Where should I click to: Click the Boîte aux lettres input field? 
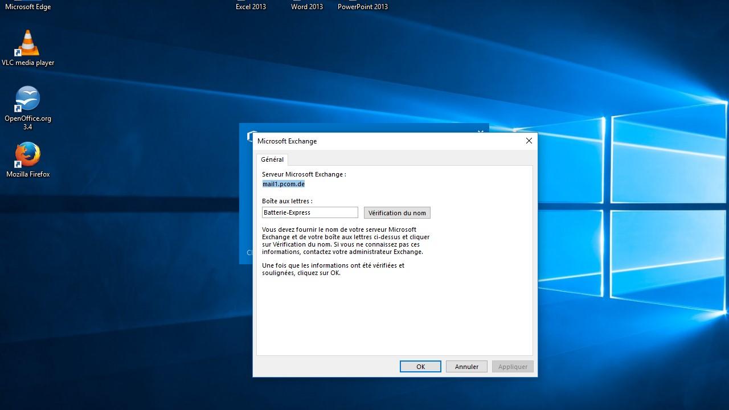pos(310,212)
